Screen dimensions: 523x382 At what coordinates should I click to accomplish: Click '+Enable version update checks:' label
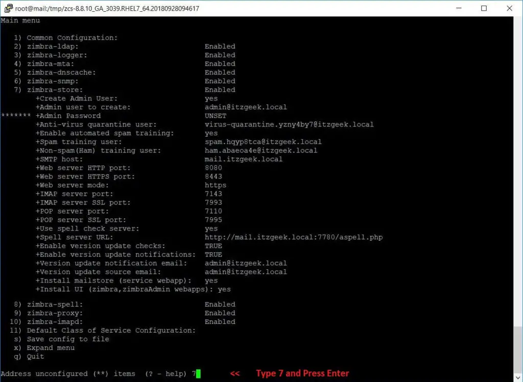(101, 246)
